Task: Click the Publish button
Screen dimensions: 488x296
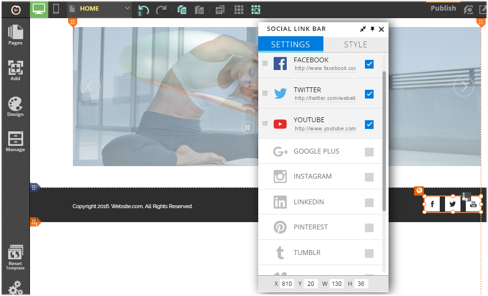Action: click(443, 8)
